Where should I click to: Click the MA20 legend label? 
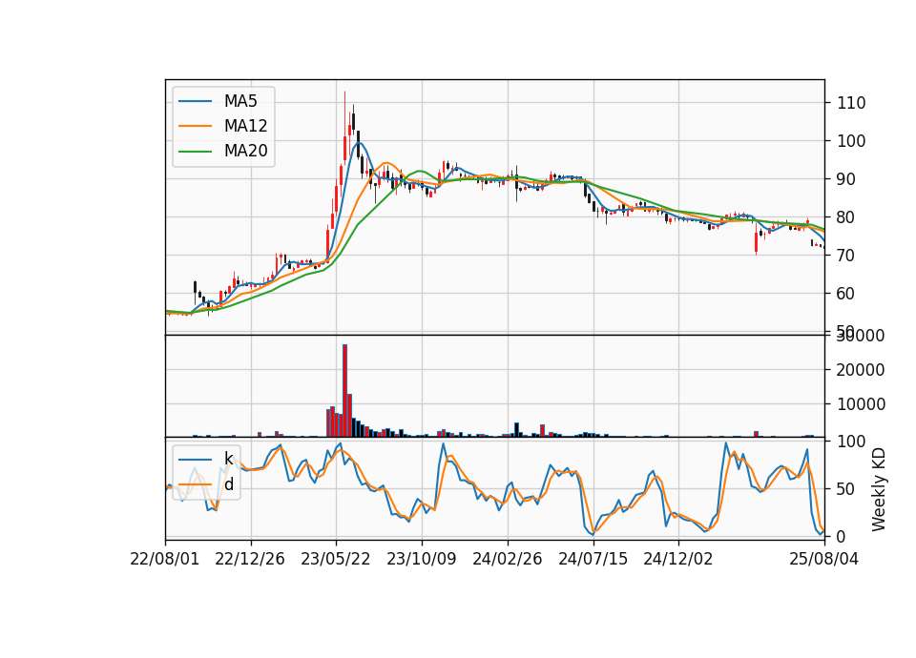(x=245, y=151)
